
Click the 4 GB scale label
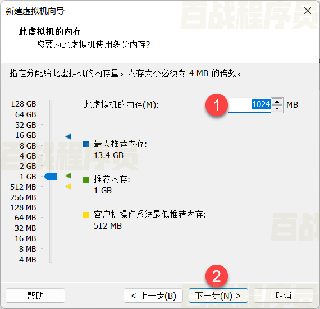click(x=28, y=156)
